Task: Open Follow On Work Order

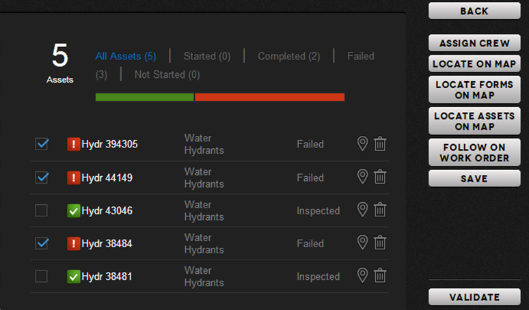Action: (x=474, y=153)
